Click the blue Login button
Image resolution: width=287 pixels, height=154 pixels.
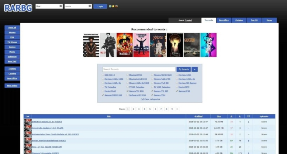[100, 6]
